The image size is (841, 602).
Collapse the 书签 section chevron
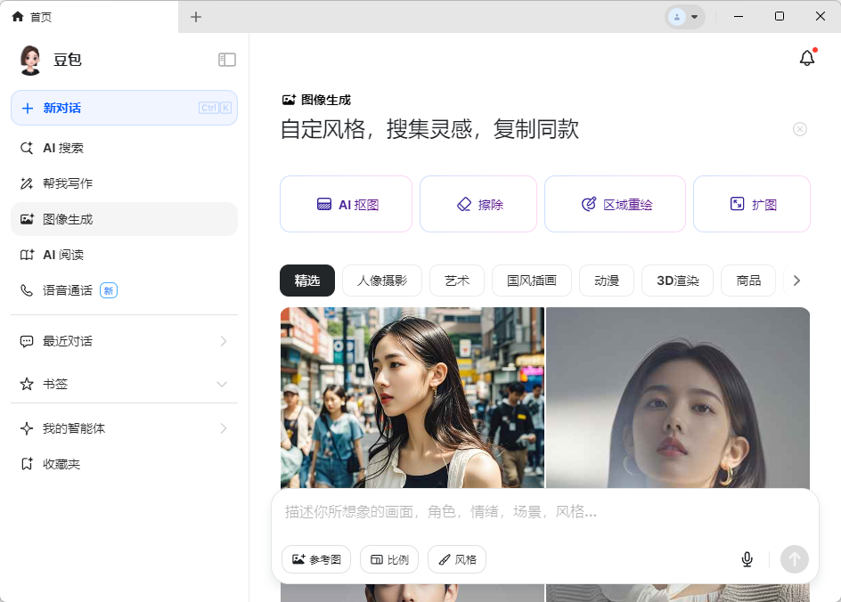(222, 384)
